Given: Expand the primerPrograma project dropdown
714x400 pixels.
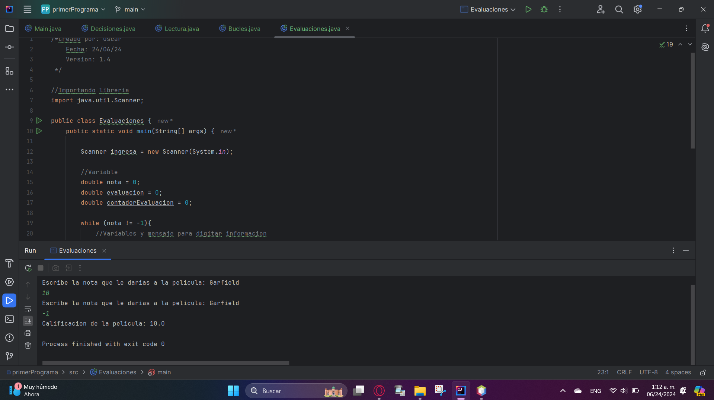Looking at the screenshot, I should 73,9.
